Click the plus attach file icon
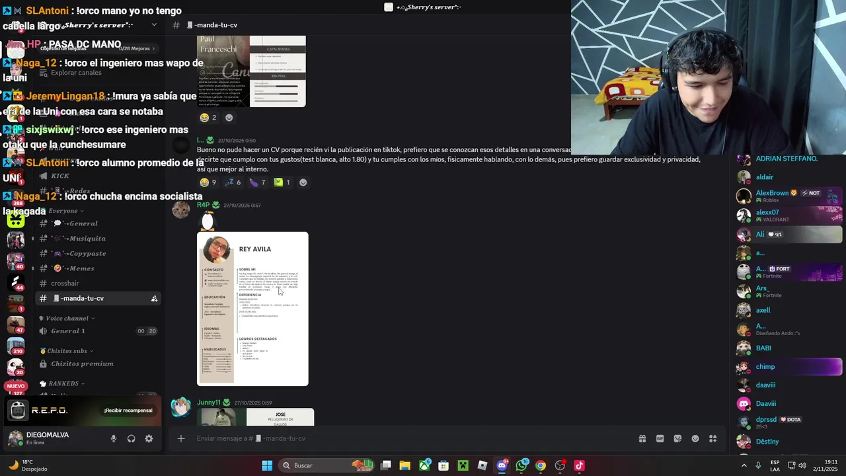Viewport: 846px width, 476px height. (x=180, y=438)
